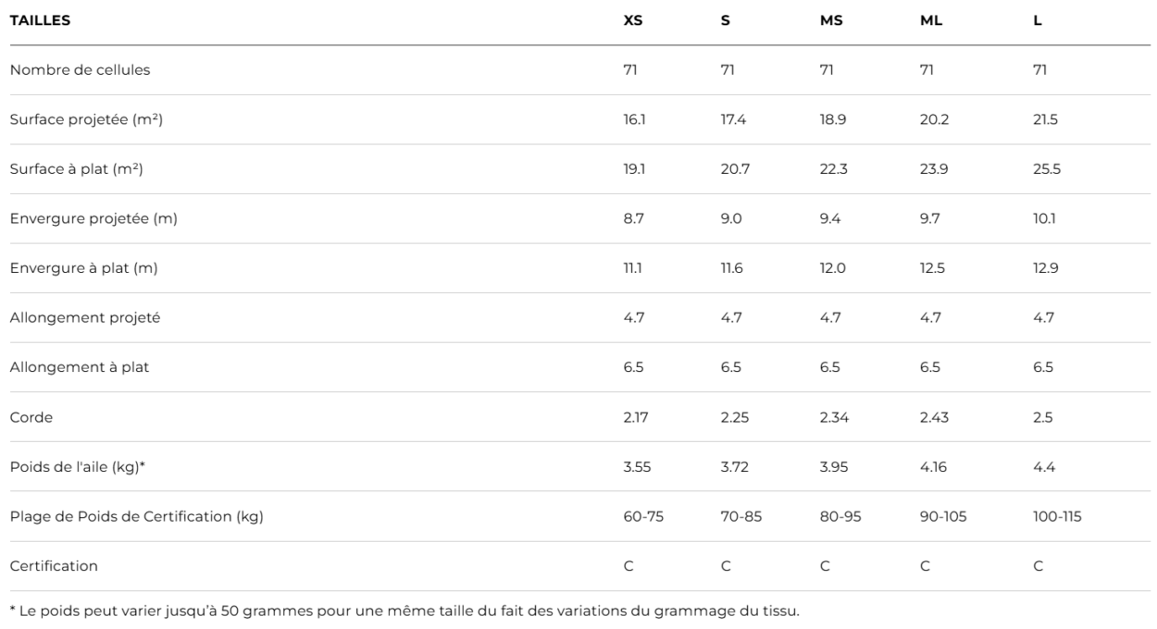This screenshot has width=1157, height=629.
Task: Click the Corde value 2.43
Action: point(935,417)
